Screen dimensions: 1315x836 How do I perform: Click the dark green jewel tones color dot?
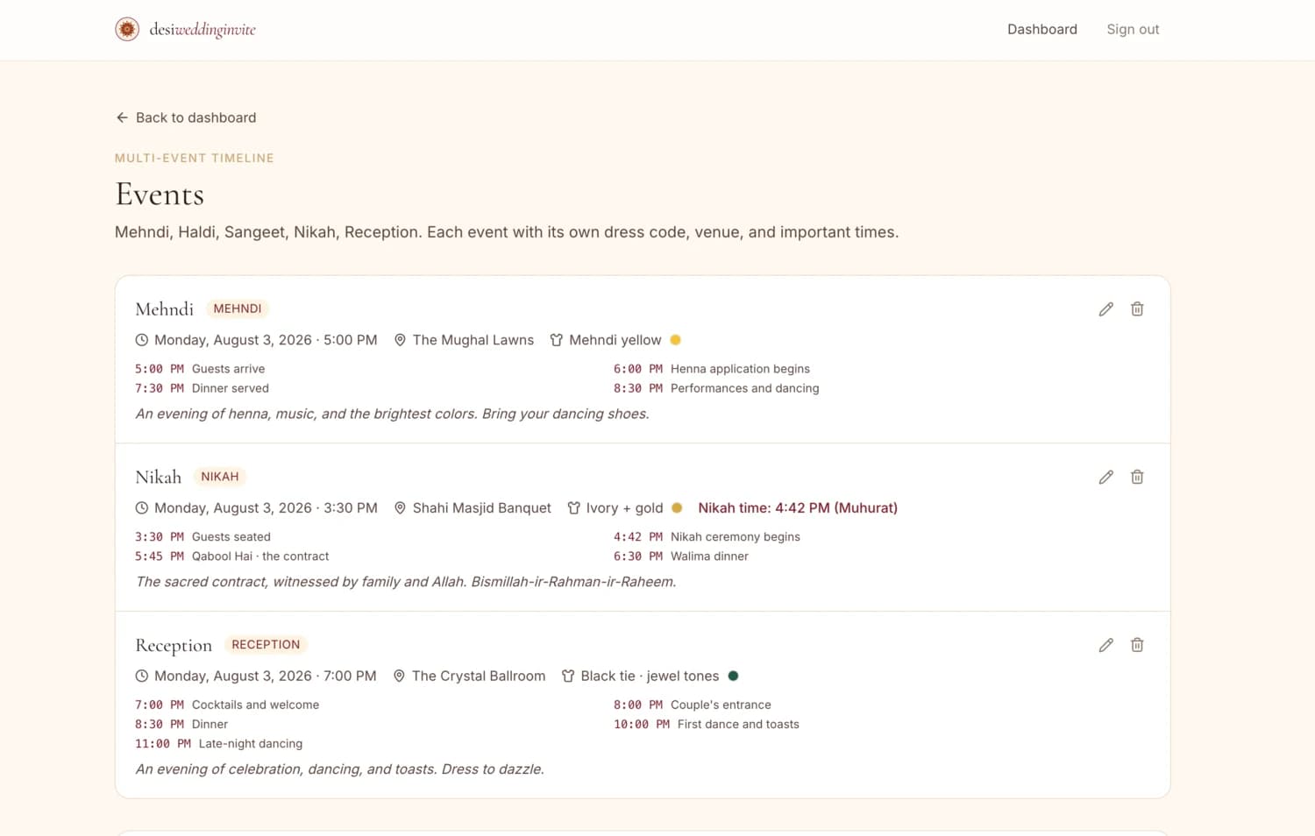733,677
